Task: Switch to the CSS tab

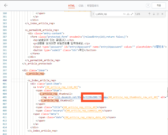Action: (x=81, y=6)
